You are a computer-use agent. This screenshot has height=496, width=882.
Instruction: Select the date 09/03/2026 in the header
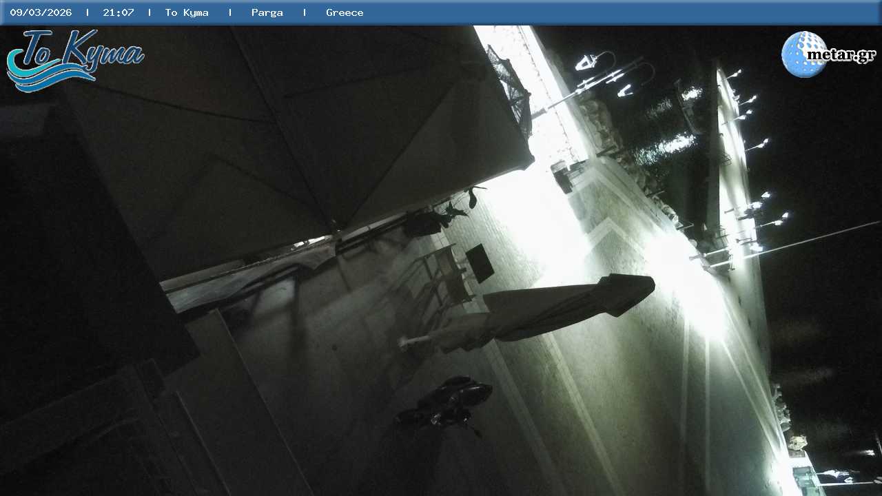click(x=41, y=12)
